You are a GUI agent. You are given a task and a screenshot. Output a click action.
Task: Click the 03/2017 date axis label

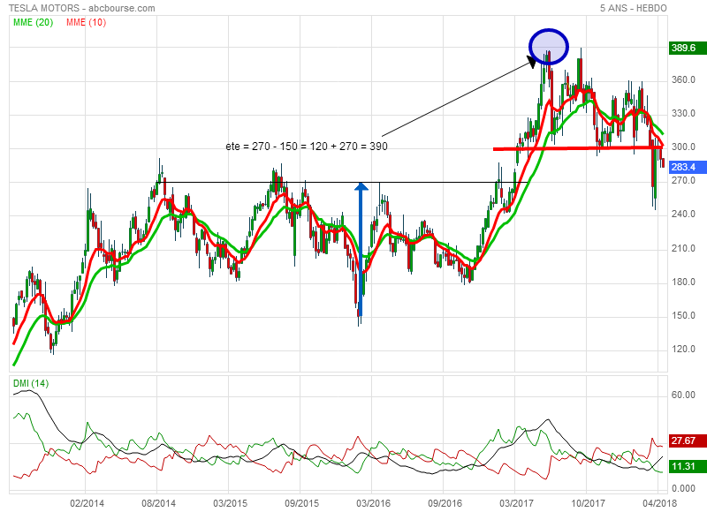click(516, 503)
